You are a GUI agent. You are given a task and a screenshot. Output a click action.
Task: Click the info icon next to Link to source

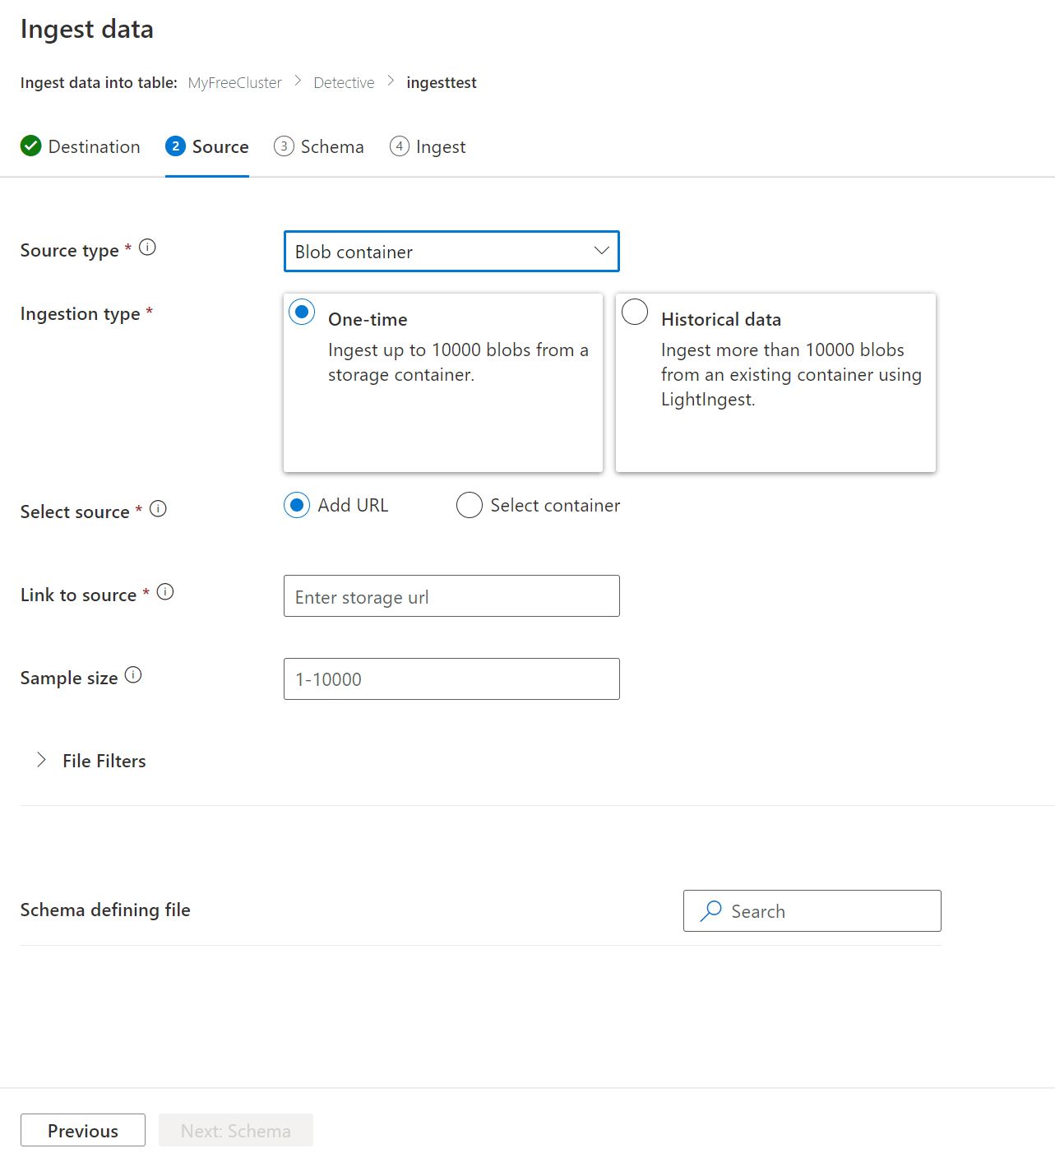[x=166, y=591]
